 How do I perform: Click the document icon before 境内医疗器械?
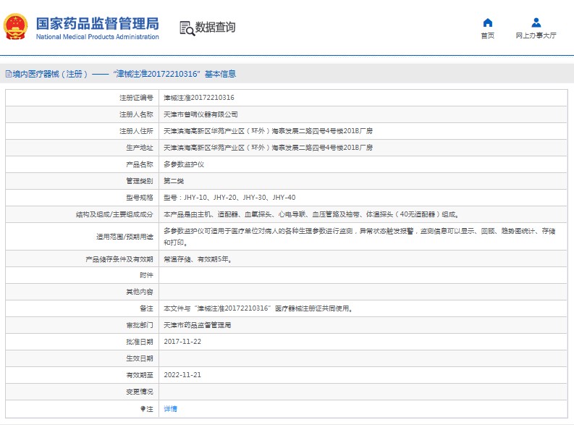coord(9,74)
